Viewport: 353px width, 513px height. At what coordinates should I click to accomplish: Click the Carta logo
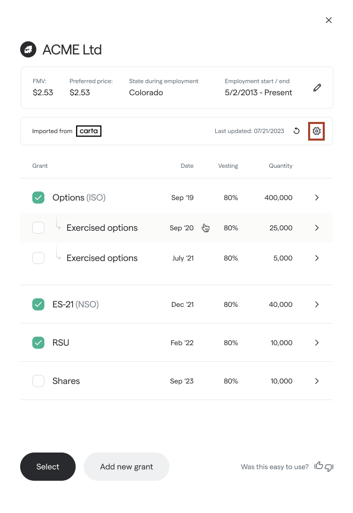click(x=89, y=131)
